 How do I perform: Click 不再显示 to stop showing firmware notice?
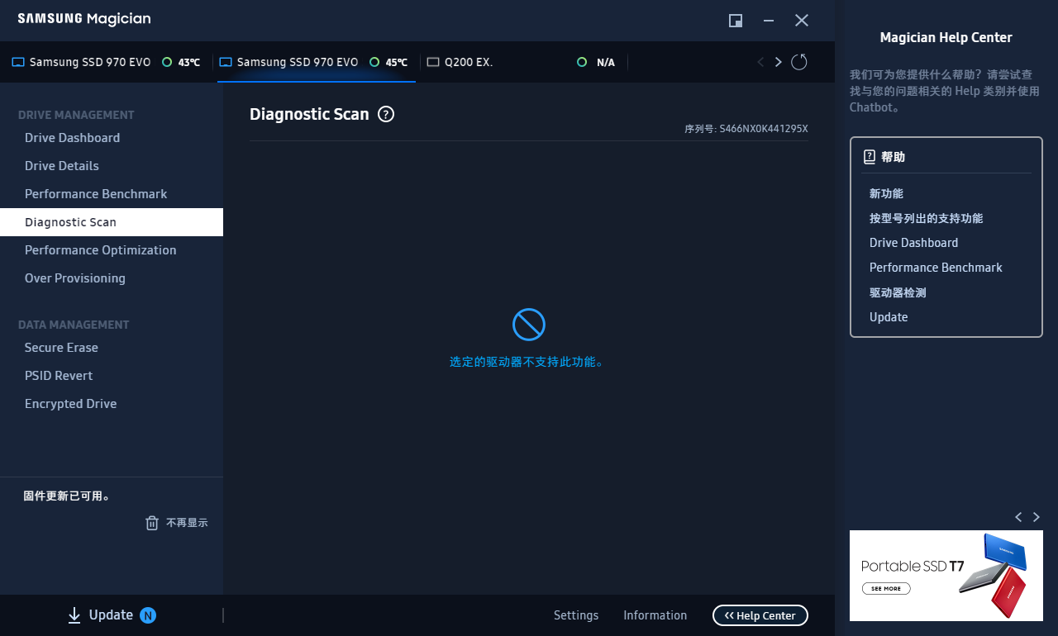pyautogui.click(x=185, y=523)
